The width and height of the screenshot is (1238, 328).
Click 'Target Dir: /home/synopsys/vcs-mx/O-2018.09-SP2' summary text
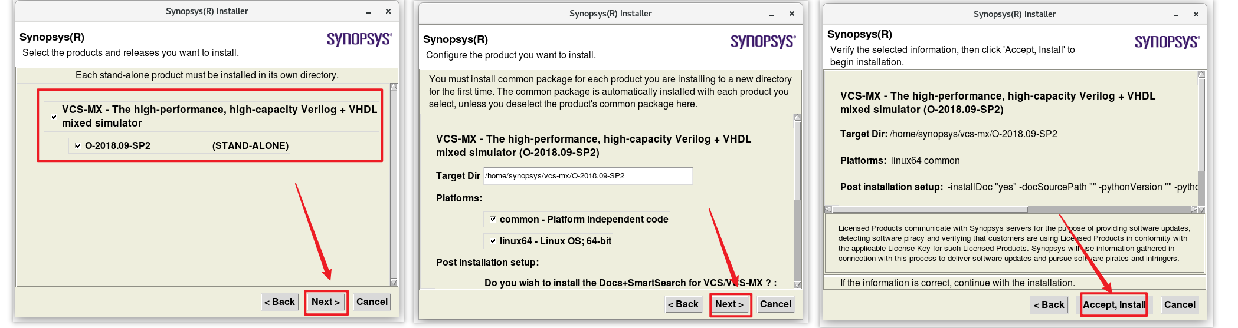point(949,134)
